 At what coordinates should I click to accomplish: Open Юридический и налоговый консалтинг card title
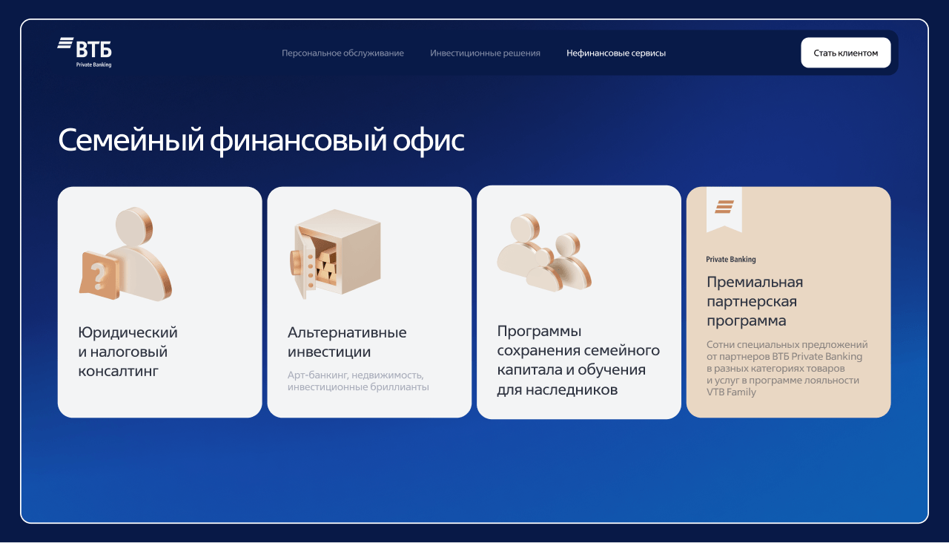coord(128,352)
